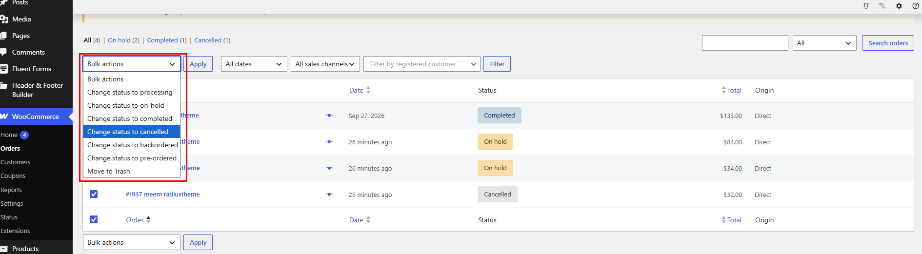Image resolution: width=922 pixels, height=254 pixels.
Task: Click the $32.00 total cell
Action: [733, 195]
